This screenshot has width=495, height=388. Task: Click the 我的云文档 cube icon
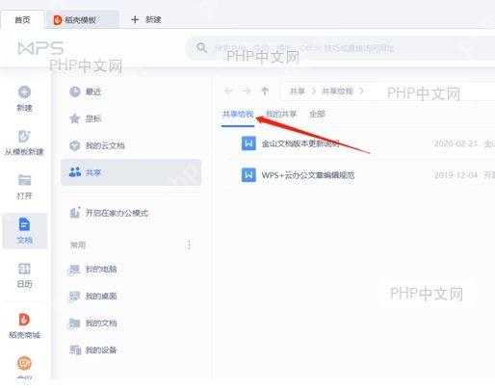[75, 145]
